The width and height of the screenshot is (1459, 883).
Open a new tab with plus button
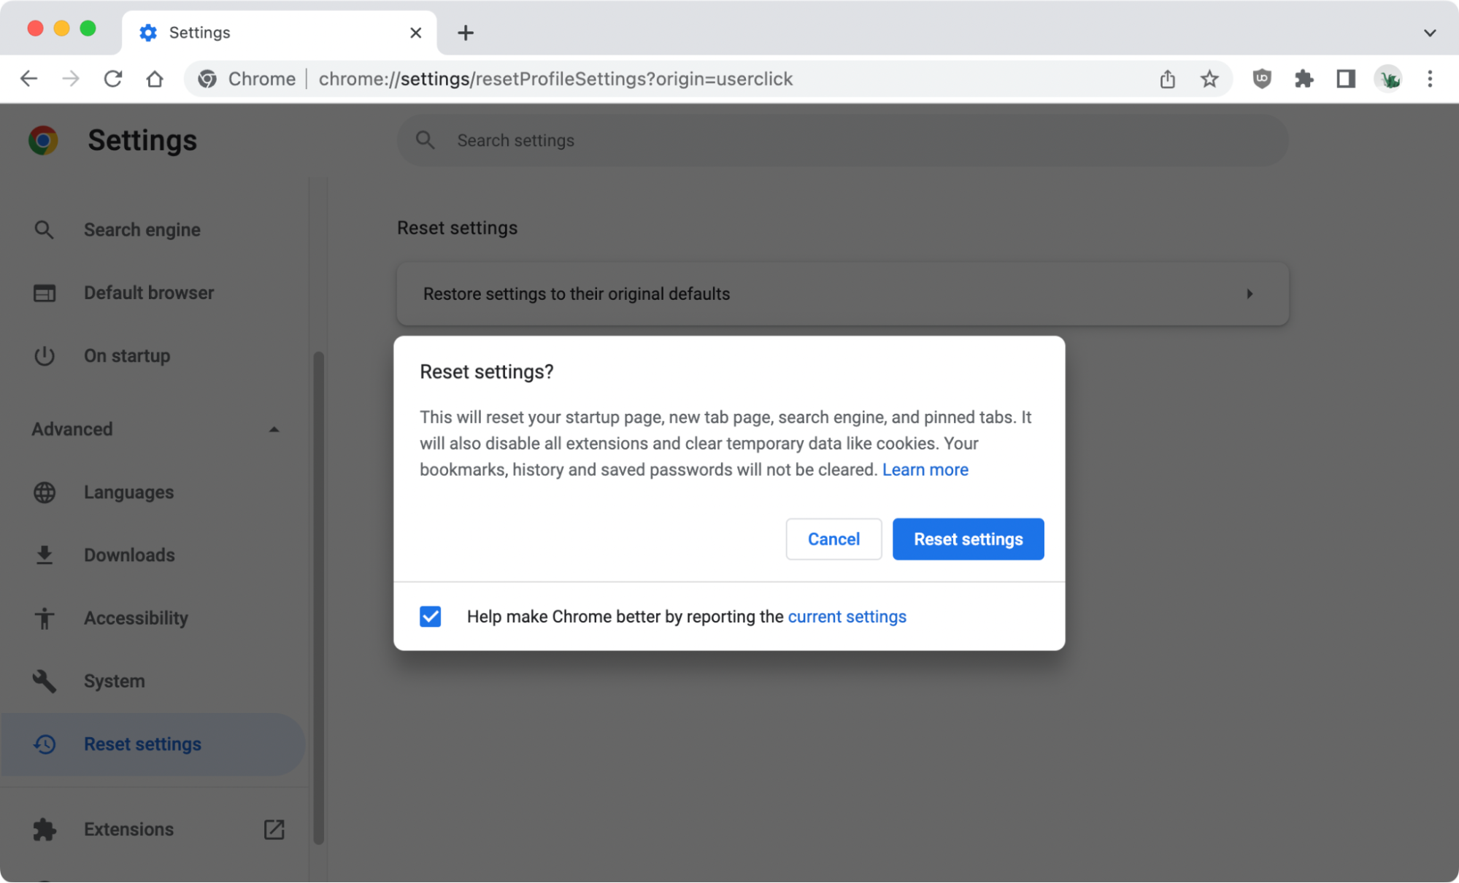pos(466,33)
